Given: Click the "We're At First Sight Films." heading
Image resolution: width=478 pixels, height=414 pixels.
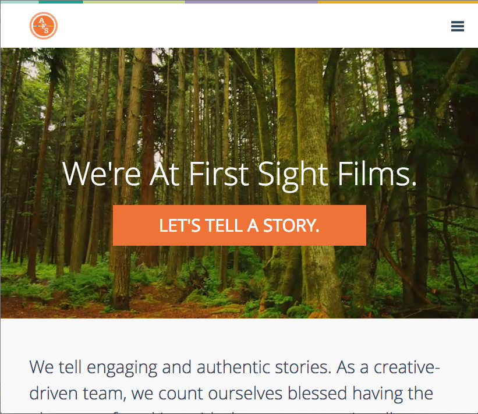Looking at the screenshot, I should pos(239,174).
